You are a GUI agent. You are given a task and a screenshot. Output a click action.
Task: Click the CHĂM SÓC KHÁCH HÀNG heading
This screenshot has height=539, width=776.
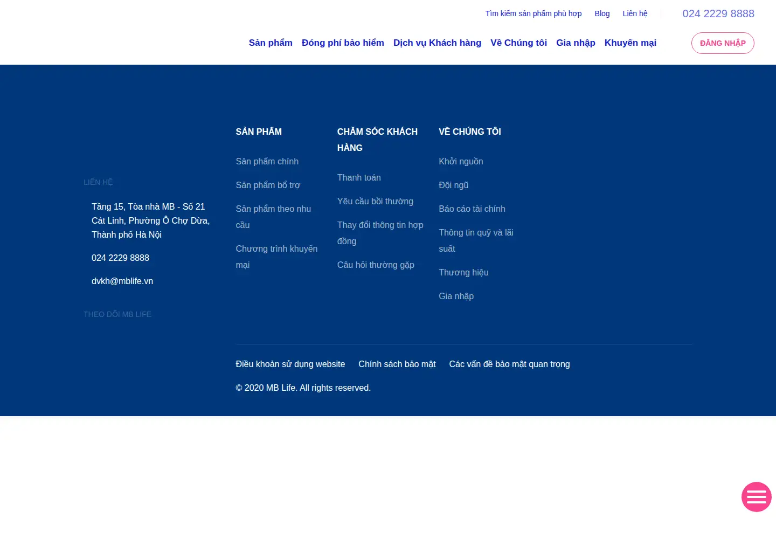[x=377, y=140]
